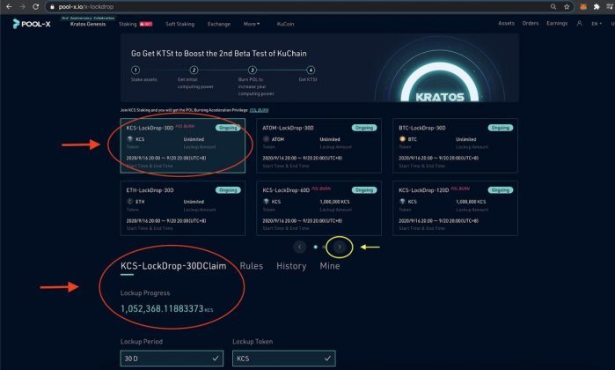
Task: Click the POOL-X logo
Action: (x=32, y=24)
